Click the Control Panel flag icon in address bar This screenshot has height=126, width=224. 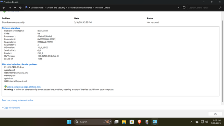coord(26,8)
